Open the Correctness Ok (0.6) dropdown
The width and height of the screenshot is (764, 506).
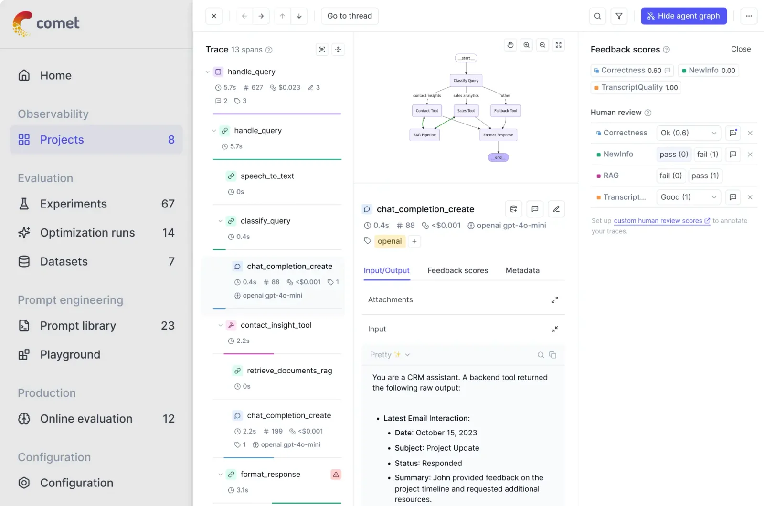[688, 133]
